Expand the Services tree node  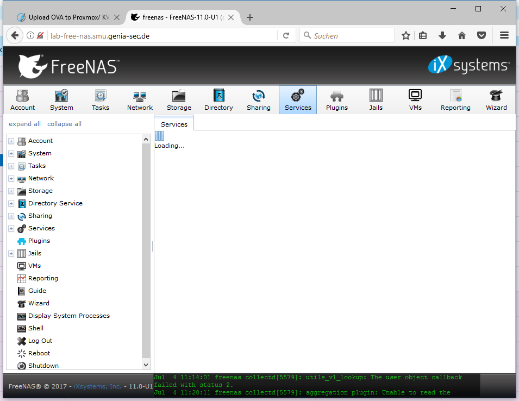click(11, 229)
